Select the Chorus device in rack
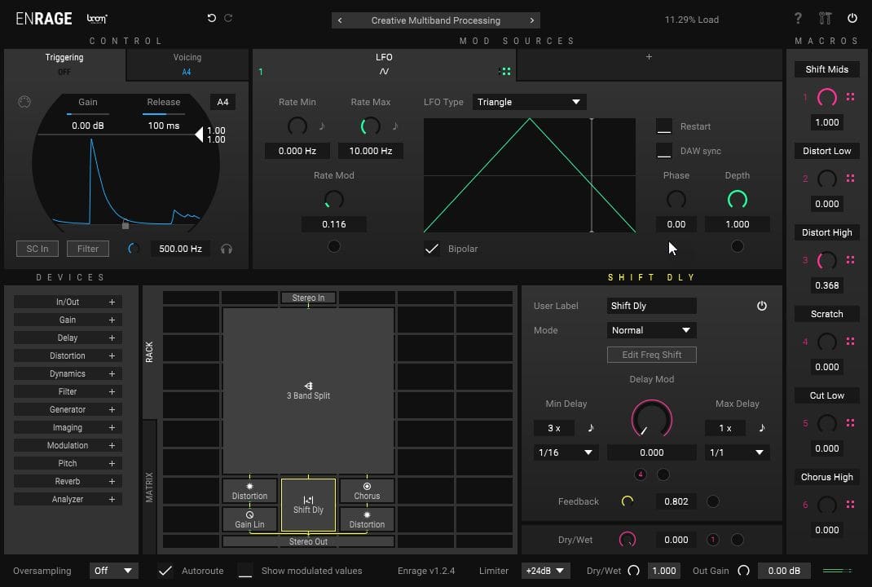The image size is (872, 587). (x=367, y=491)
